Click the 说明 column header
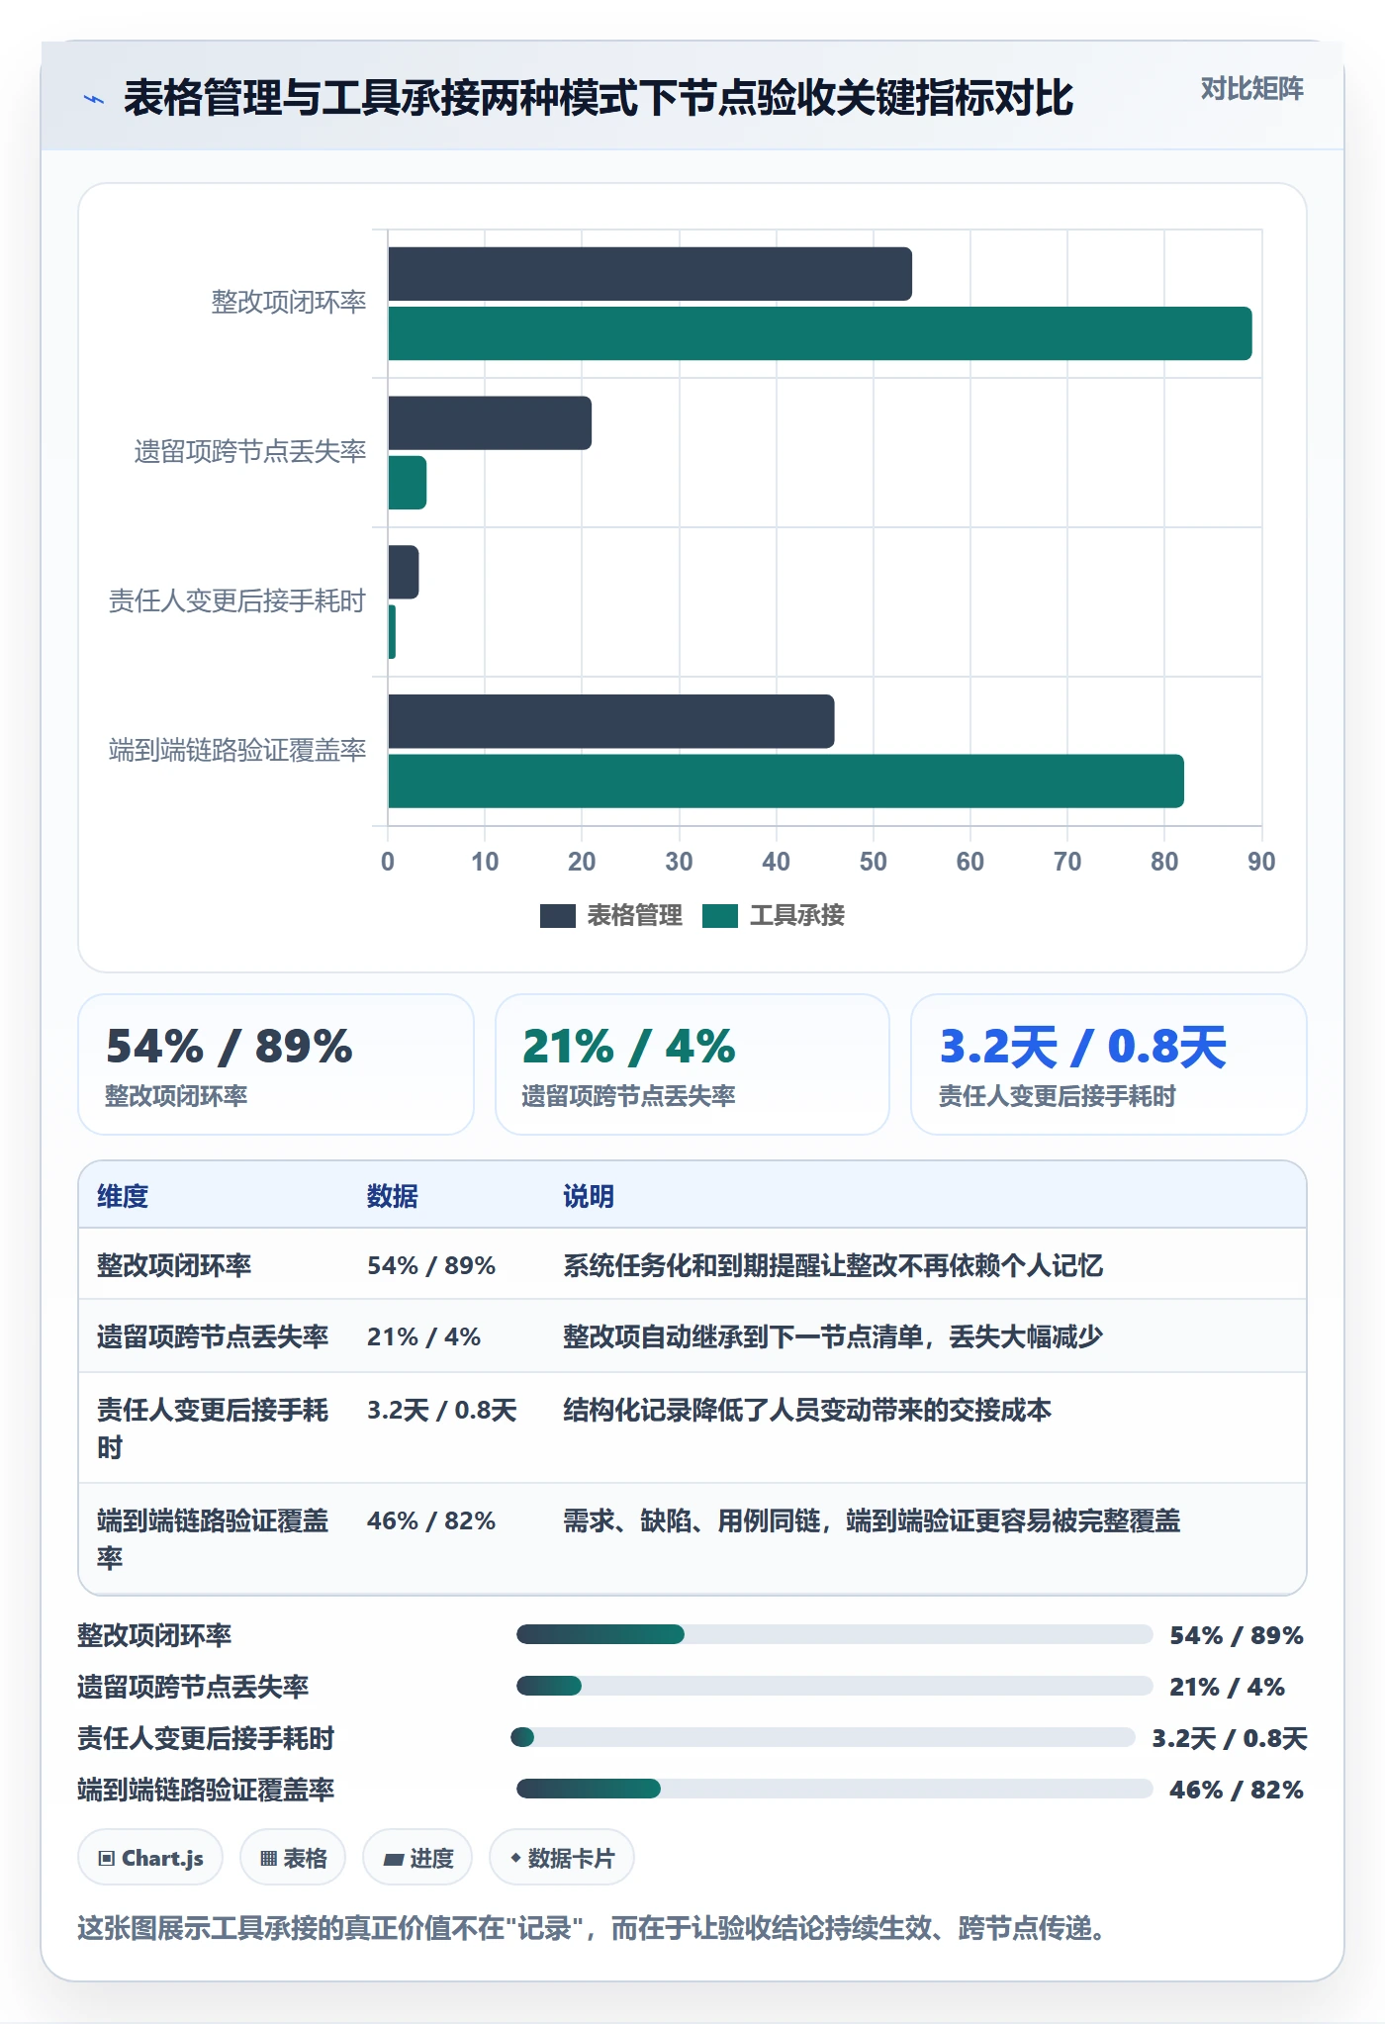The width and height of the screenshot is (1385, 2024). pyautogui.click(x=589, y=1196)
